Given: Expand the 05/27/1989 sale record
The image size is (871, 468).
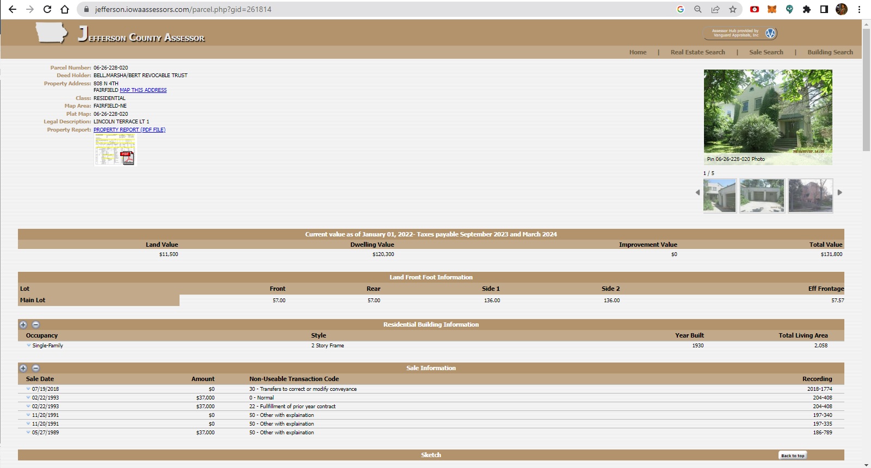Looking at the screenshot, I should point(28,432).
